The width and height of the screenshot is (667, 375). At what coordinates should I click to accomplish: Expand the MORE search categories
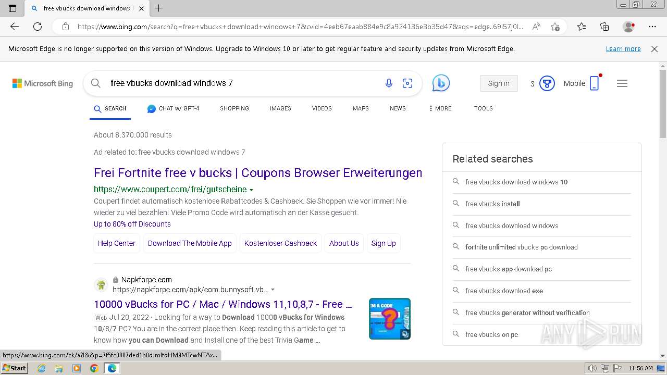pos(440,108)
